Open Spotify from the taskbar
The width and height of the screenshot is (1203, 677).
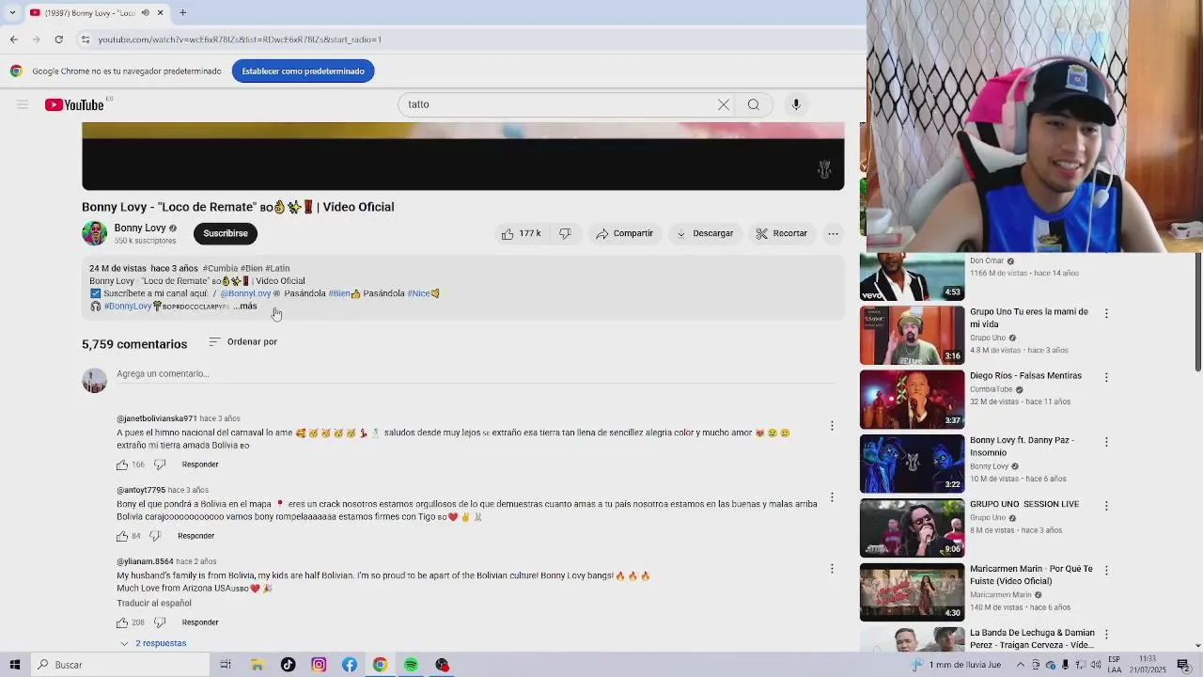tap(411, 665)
